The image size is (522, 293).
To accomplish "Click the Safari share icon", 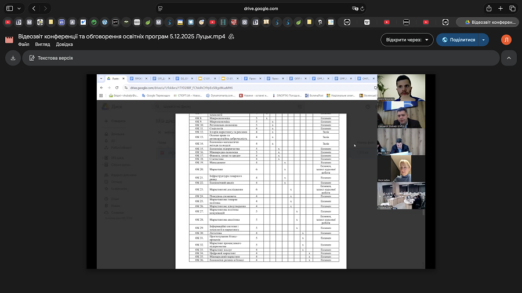I will point(489,9).
